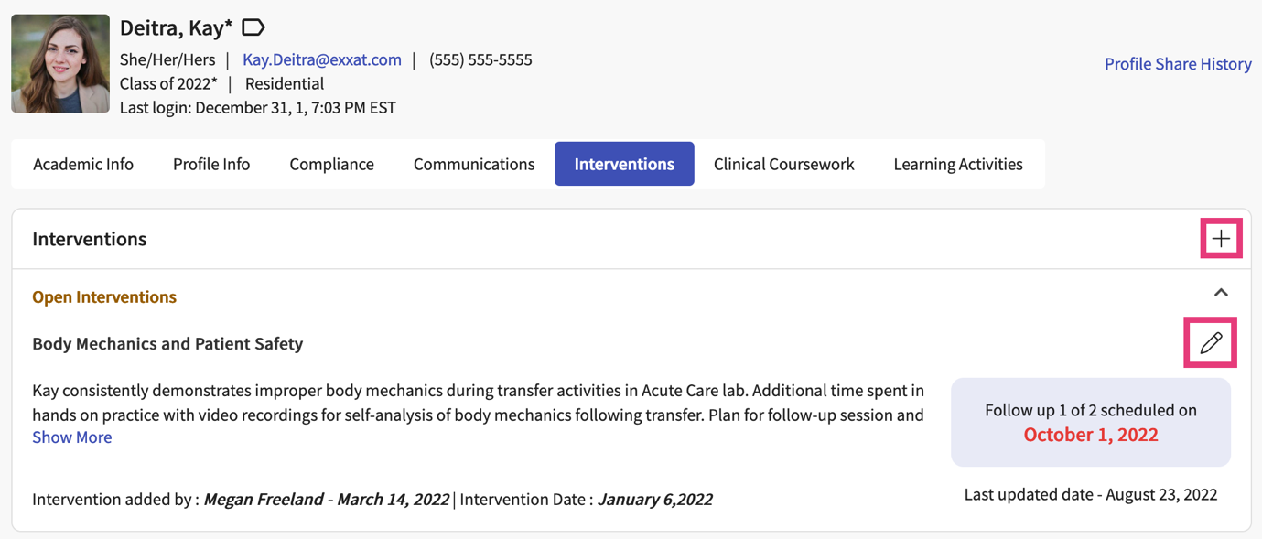Click the tag icon beside student name

pyautogui.click(x=253, y=28)
